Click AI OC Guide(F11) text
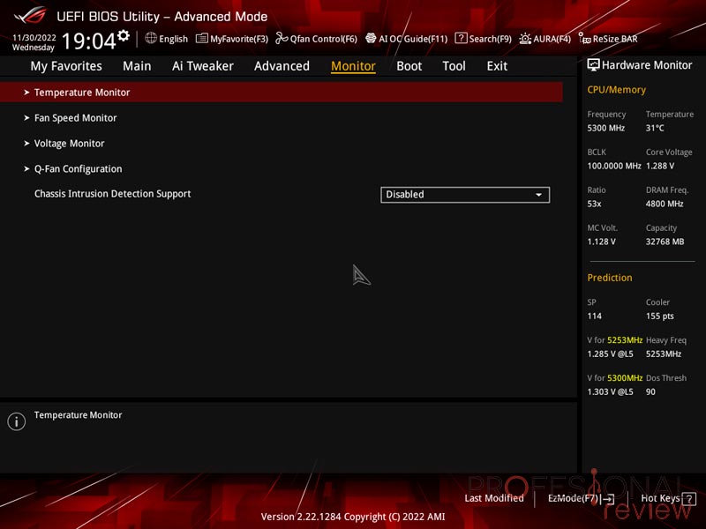Viewport: 706px width, 529px height. pyautogui.click(x=413, y=39)
